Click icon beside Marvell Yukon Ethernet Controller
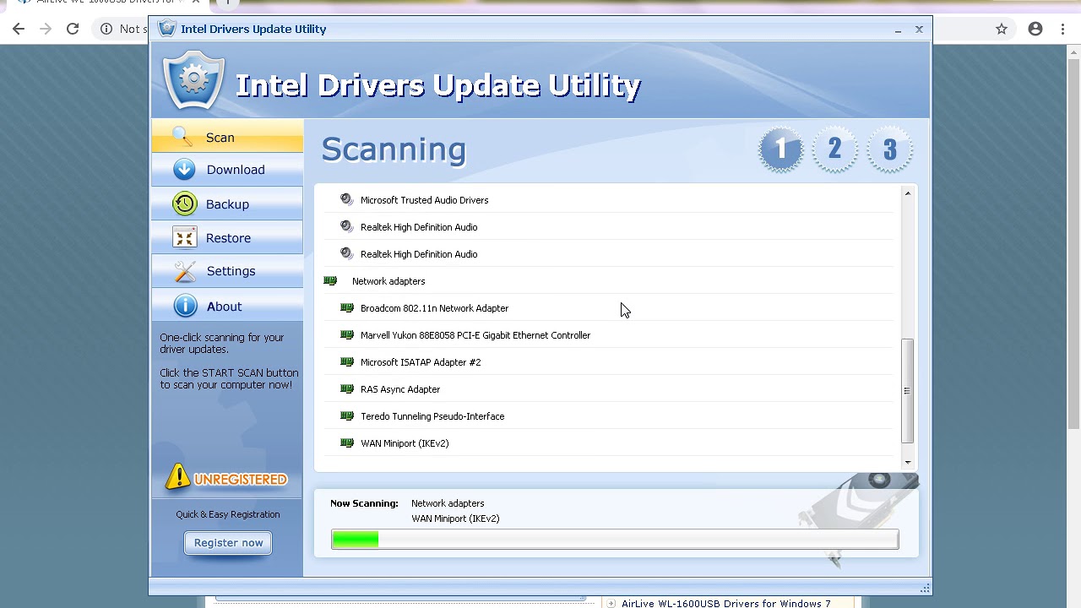Image resolution: width=1081 pixels, height=608 pixels. [x=346, y=335]
